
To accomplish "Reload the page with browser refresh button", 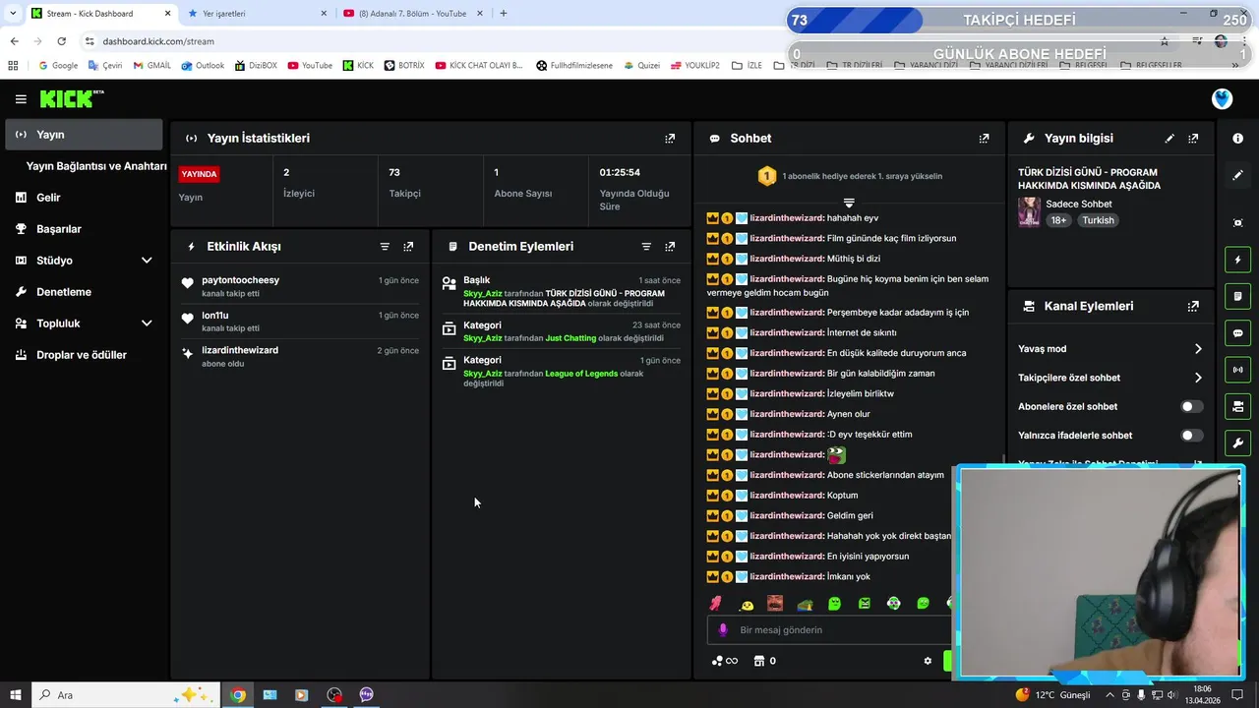I will [61, 41].
